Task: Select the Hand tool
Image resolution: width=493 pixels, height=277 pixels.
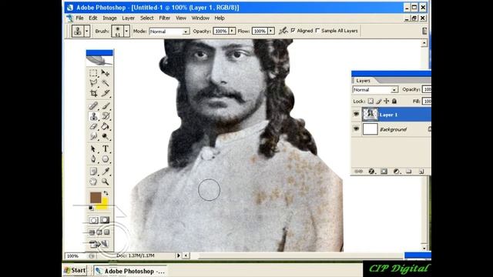Action: pyautogui.click(x=93, y=182)
